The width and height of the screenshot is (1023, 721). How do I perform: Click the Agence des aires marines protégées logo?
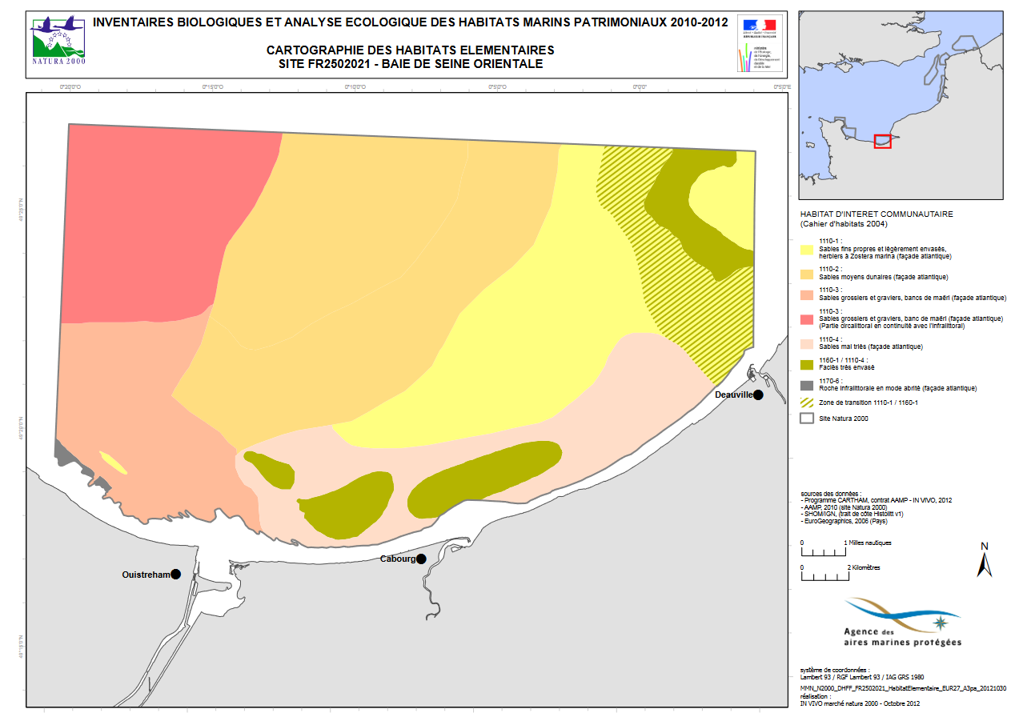pos(902,623)
